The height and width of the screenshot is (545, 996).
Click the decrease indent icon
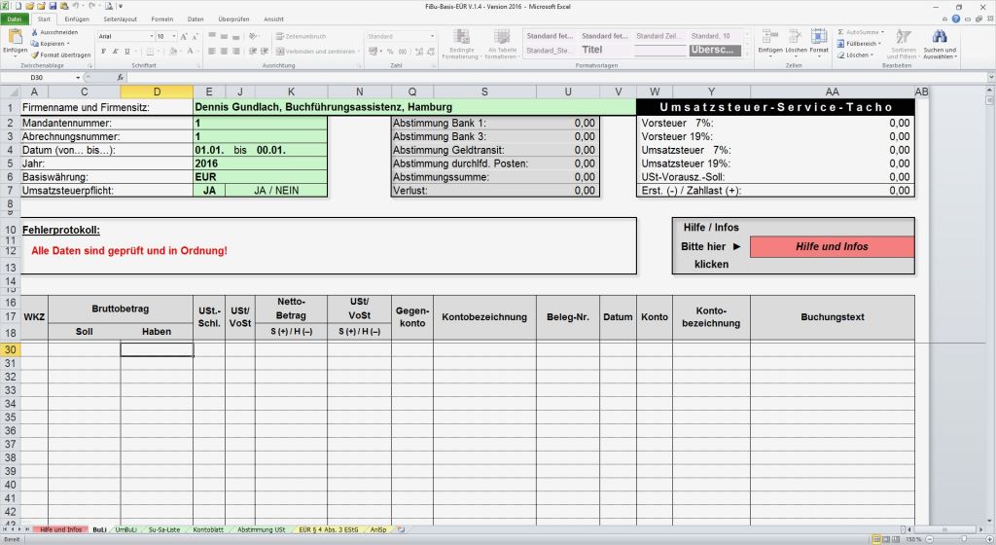253,52
